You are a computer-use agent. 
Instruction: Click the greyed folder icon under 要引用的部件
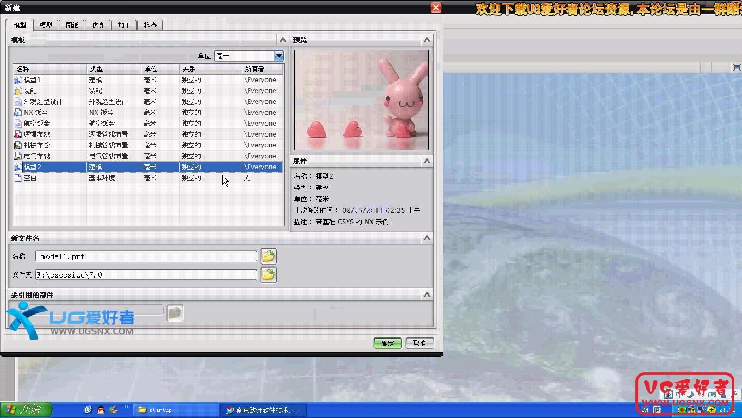point(175,312)
